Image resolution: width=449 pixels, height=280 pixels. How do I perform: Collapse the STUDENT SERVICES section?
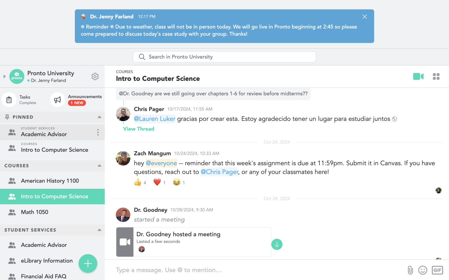tap(99, 230)
